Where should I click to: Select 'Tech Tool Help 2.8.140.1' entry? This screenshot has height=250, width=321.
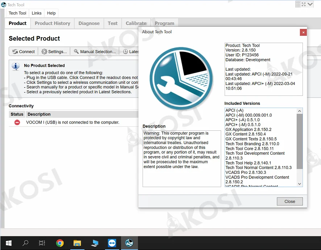tap(248, 163)
